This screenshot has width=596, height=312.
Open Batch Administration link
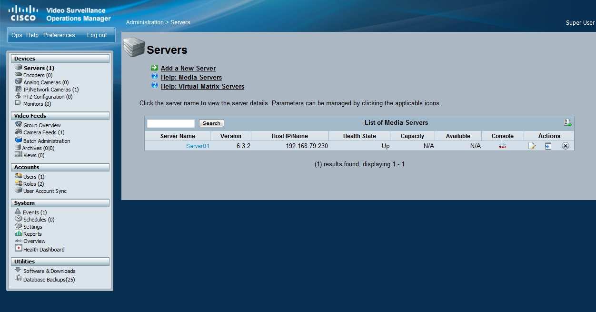(47, 141)
